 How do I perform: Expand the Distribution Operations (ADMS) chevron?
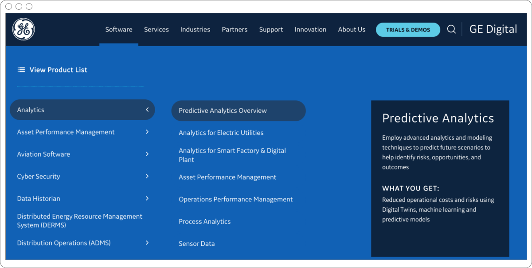point(147,243)
